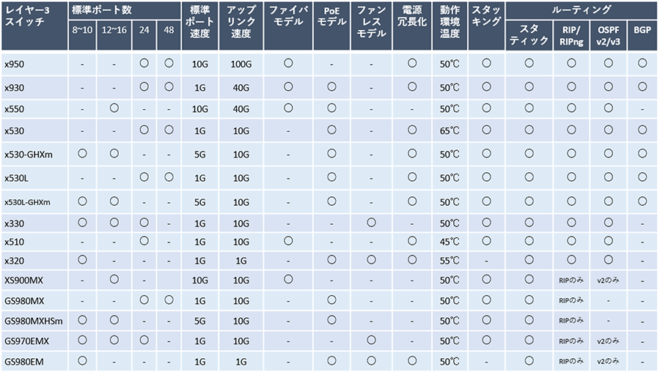The width and height of the screenshot is (660, 375).
Task: Click the x950 row label
Action: (x=15, y=64)
